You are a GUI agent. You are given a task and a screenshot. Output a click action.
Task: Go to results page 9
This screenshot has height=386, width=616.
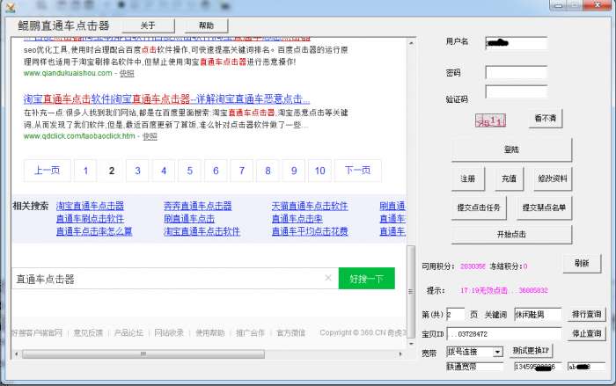[293, 171]
